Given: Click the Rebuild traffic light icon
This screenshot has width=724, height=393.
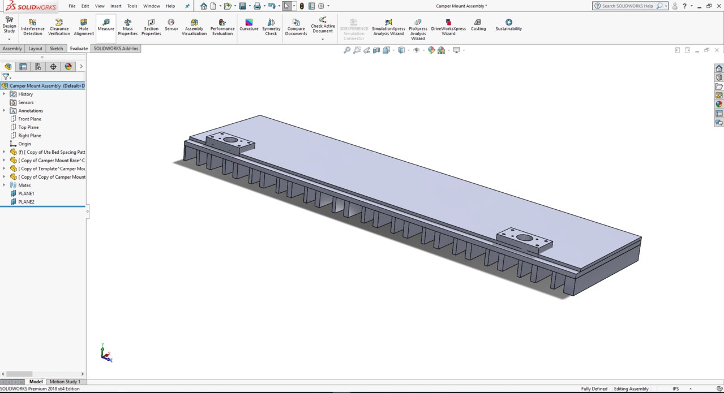Looking at the screenshot, I should coord(302,6).
